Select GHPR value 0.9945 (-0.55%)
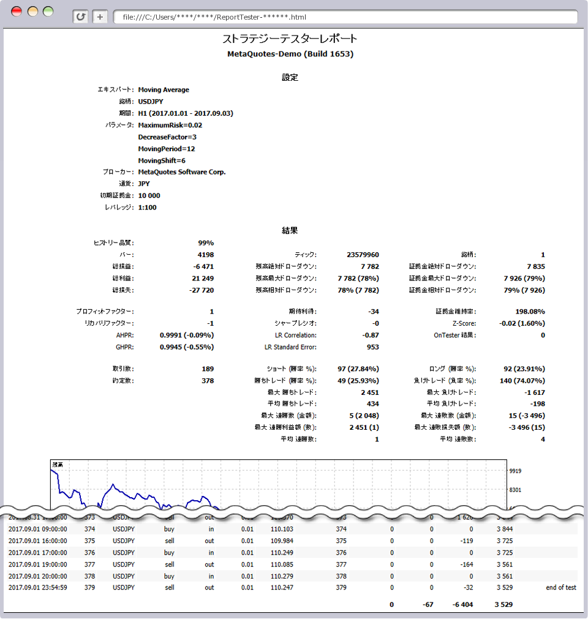The height and width of the screenshot is (619, 588). [187, 347]
